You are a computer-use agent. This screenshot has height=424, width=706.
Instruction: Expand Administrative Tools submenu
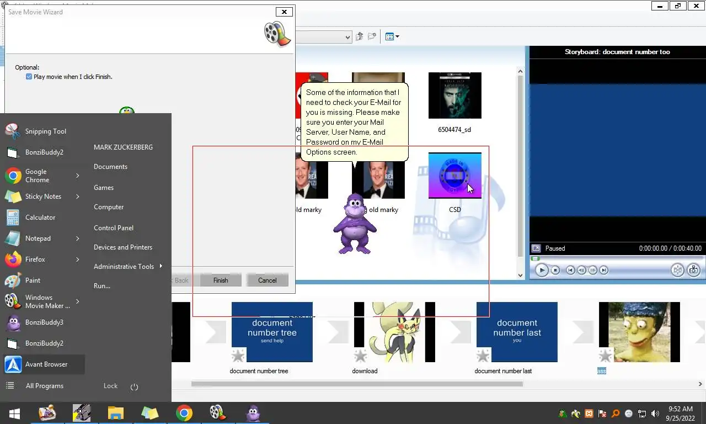161,266
